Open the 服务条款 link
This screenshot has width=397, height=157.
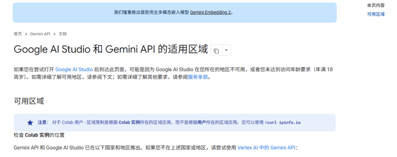click(198, 77)
